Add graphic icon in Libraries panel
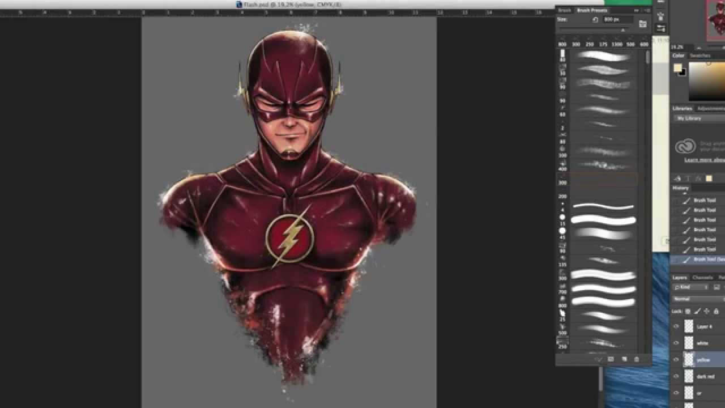Image resolution: width=725 pixels, height=408 pixels. click(678, 178)
